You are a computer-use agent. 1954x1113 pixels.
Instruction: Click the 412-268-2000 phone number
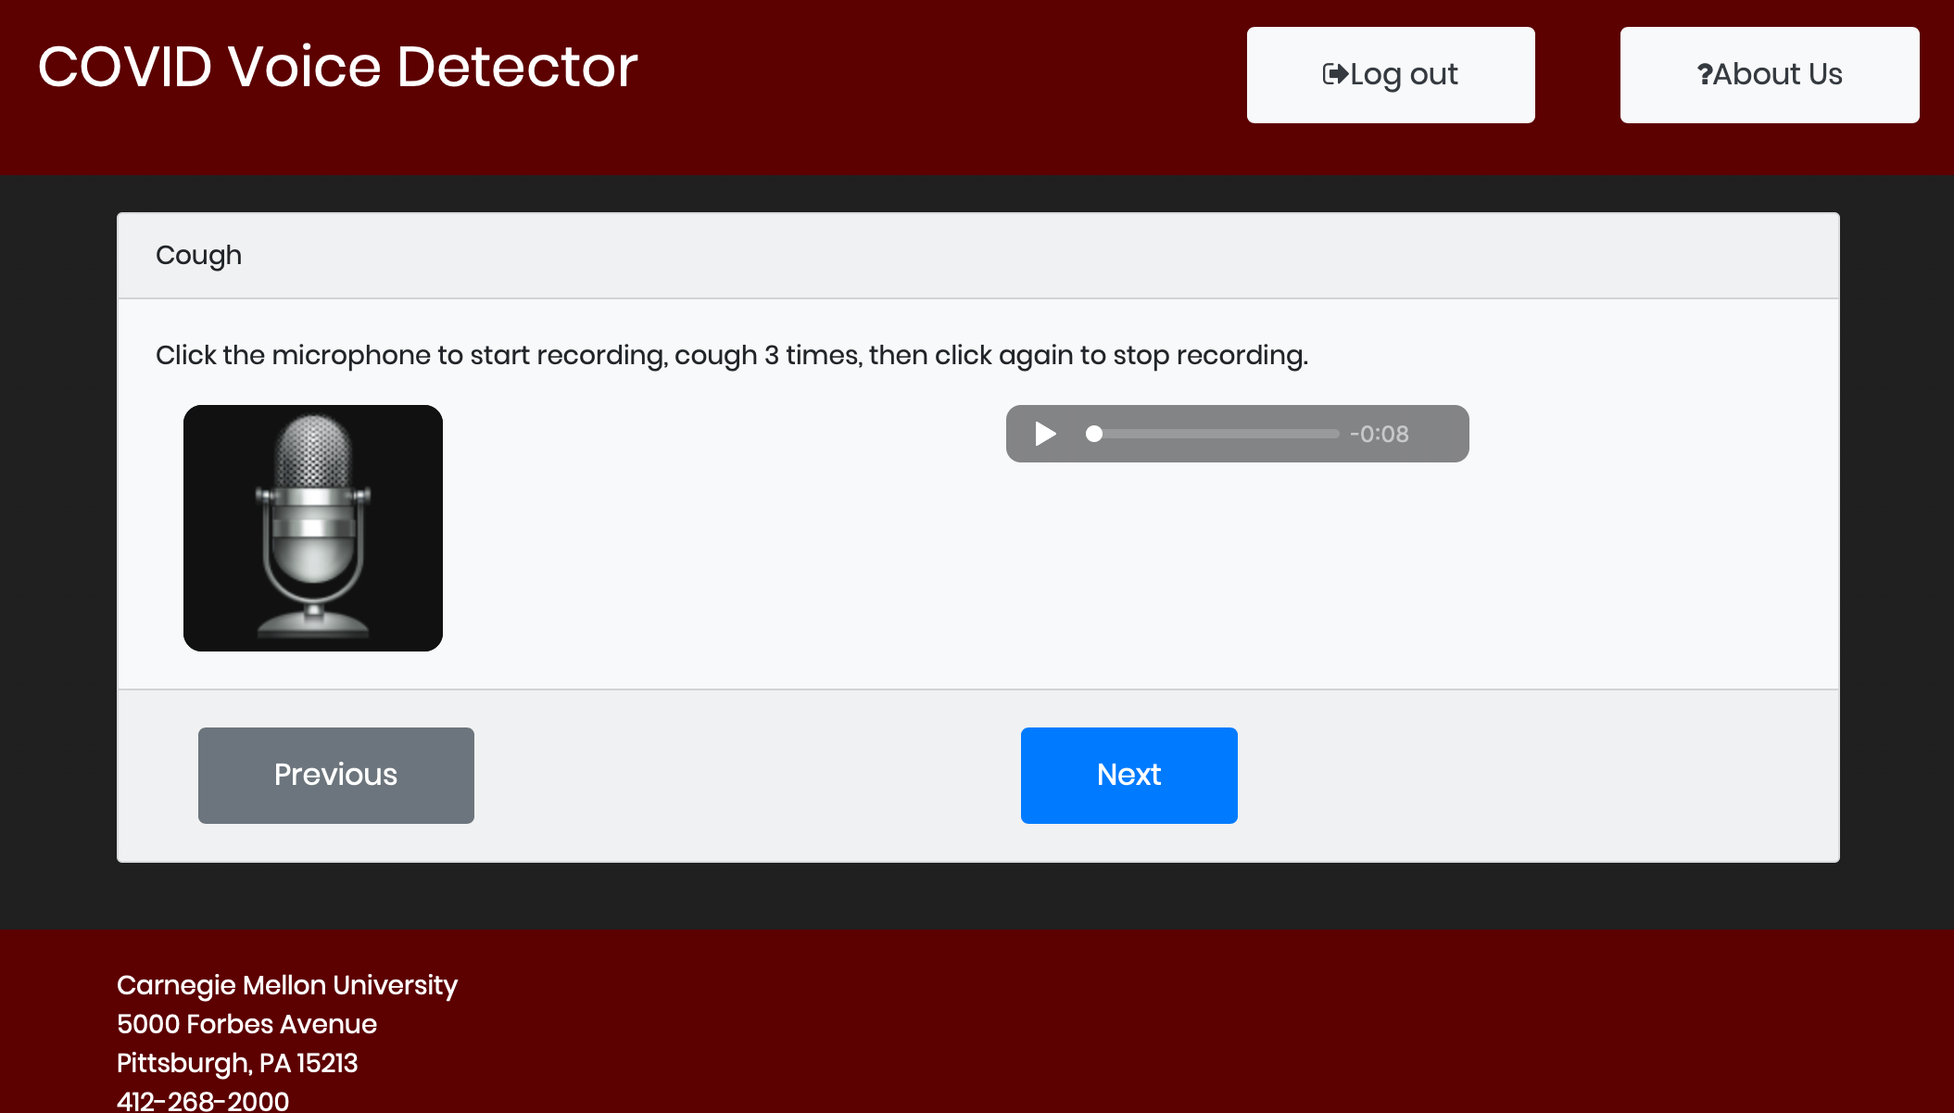point(203,1100)
